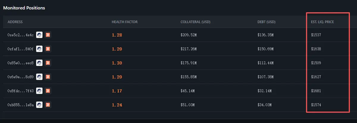Screen dimensions: 357x123
Task: Click the orange icon beside 0xb855...1e8a
Action: 48,105
